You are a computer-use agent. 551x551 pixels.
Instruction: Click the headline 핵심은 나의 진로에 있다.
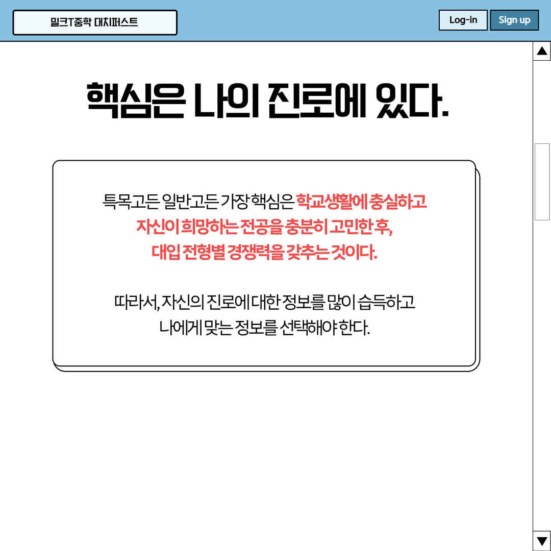click(x=267, y=101)
